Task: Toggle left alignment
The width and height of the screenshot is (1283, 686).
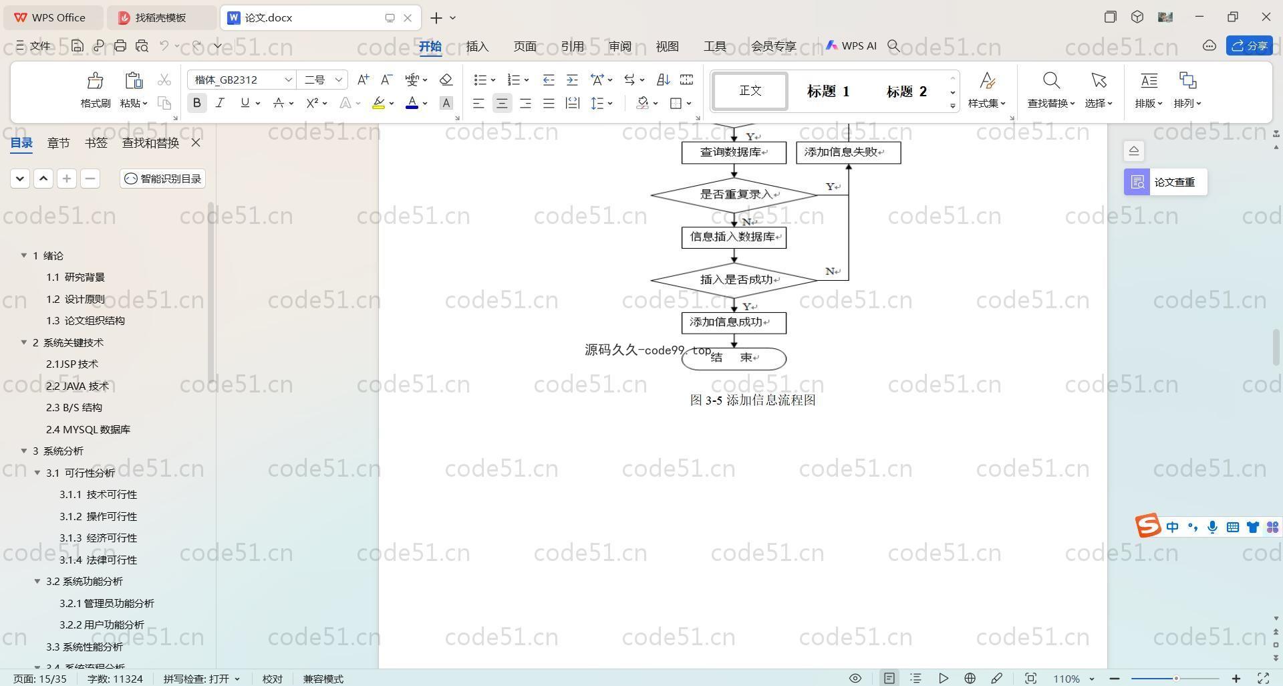Action: (x=478, y=103)
